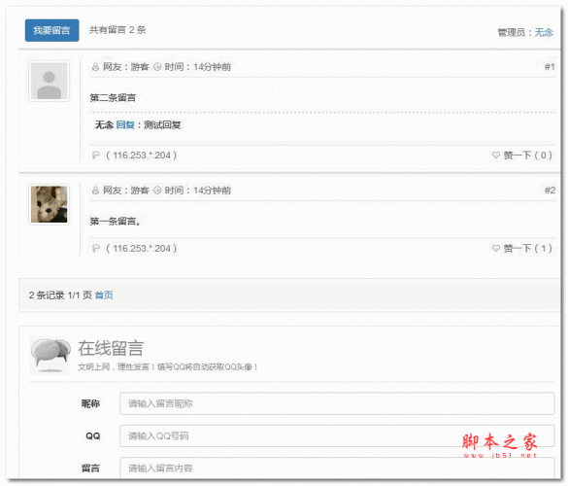The height and width of the screenshot is (486, 568).
Task: Like post #2 via 赞一下 ( 1 ) text
Action: (x=528, y=249)
